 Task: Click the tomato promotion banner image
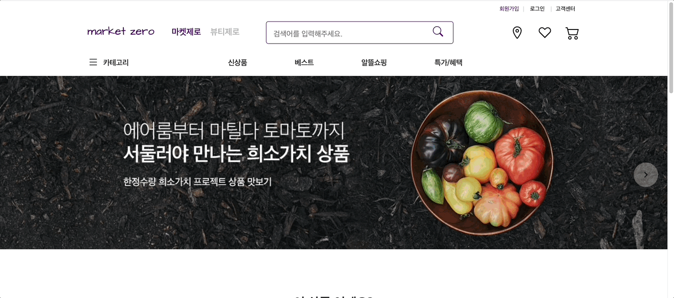coord(334,163)
